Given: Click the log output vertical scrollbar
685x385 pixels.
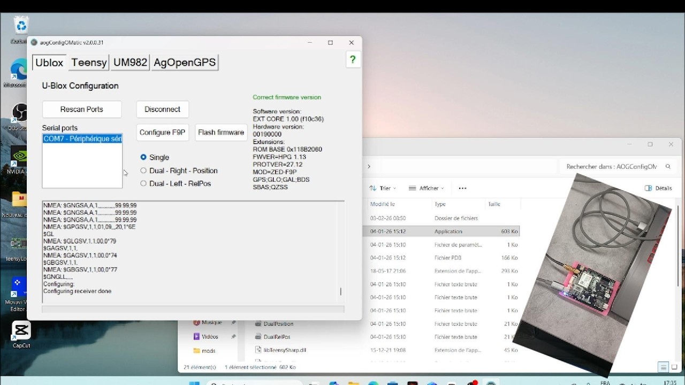Looking at the screenshot, I should coord(340,251).
